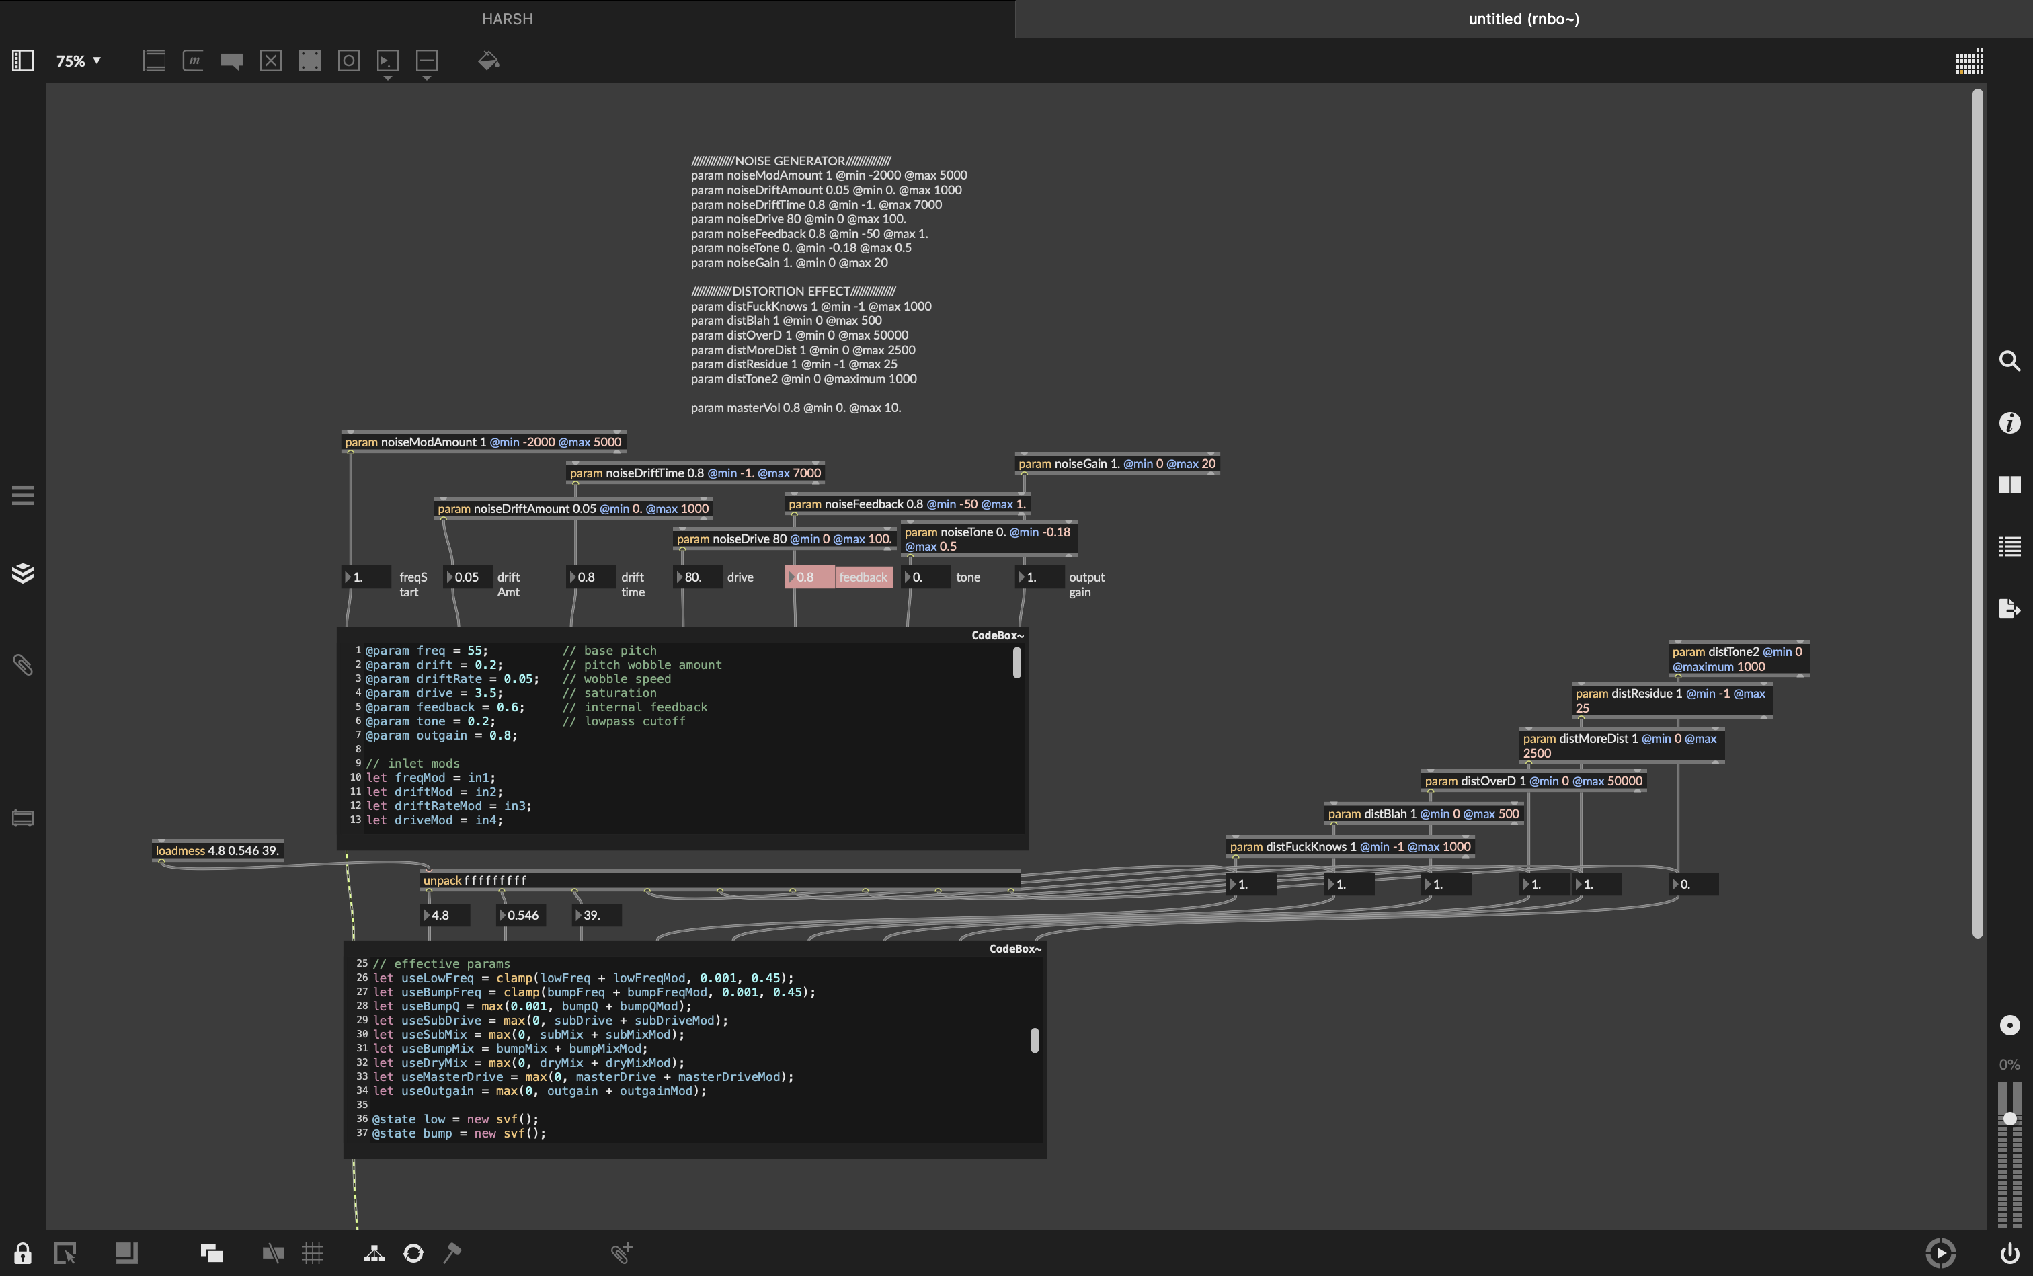Select the param noiseTone object
Image resolution: width=2033 pixels, height=1276 pixels.
pos(989,539)
